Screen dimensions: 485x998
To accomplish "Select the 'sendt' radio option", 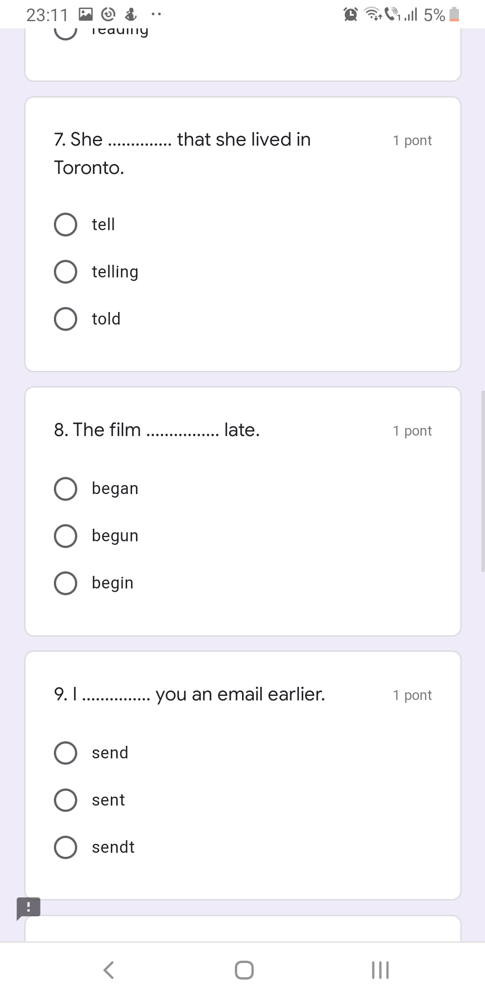I will [x=66, y=847].
